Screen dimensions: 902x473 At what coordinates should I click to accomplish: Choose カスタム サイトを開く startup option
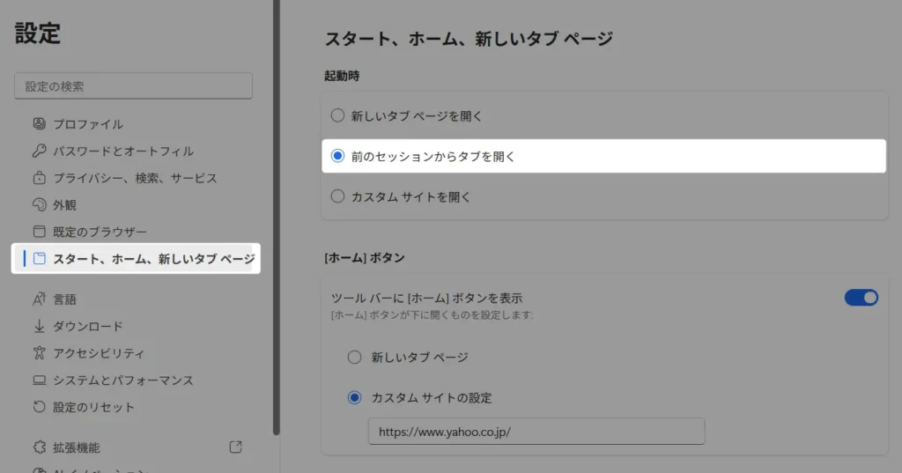336,196
